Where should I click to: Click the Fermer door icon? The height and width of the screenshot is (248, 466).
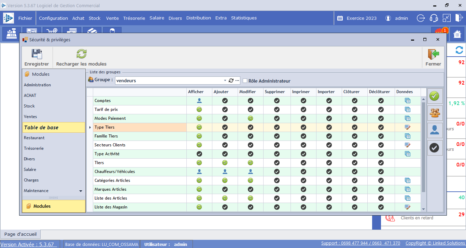pyautogui.click(x=433, y=54)
